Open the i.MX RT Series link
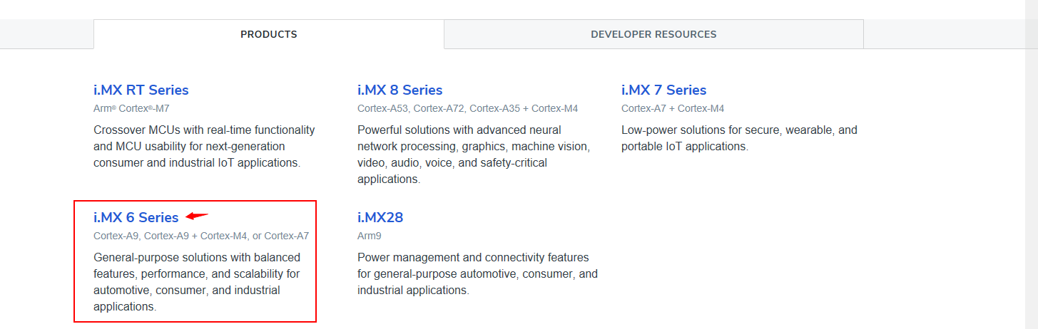The height and width of the screenshot is (329, 1038). (141, 90)
